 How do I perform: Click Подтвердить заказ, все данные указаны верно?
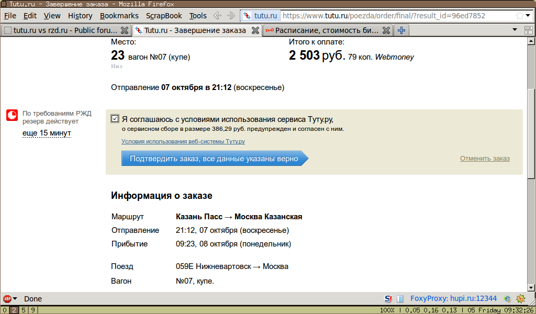click(x=215, y=159)
